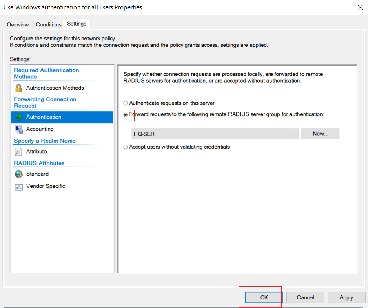Click the Cancel button
This screenshot has width=368, height=308.
pyautogui.click(x=305, y=297)
